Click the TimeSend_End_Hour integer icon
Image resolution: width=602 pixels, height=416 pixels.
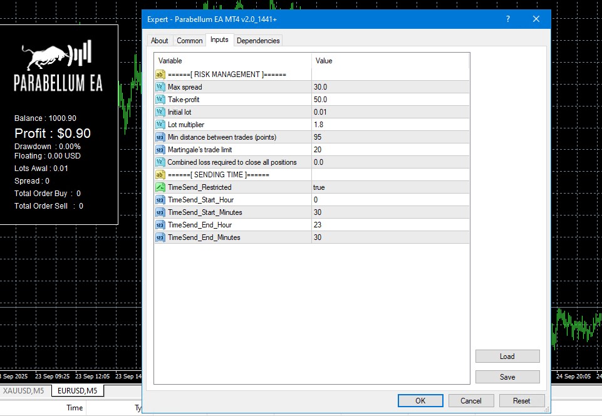point(160,225)
